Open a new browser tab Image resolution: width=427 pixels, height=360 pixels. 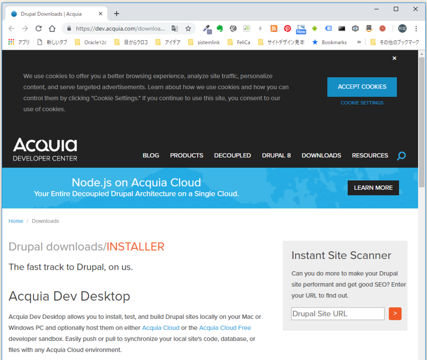pos(117,14)
